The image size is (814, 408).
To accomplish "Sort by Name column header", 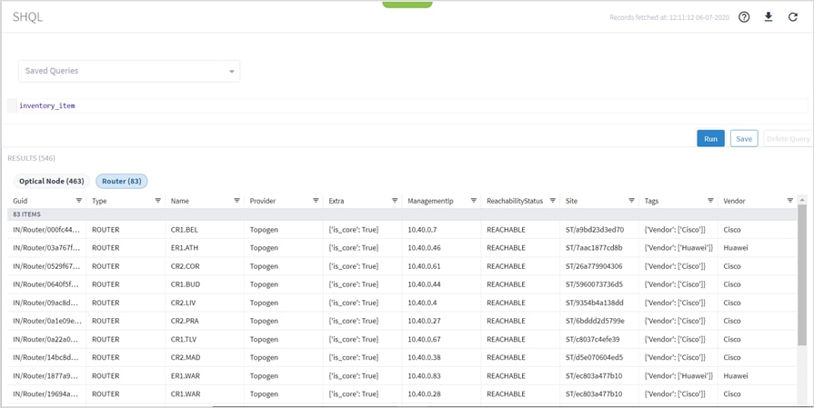I will coord(179,201).
